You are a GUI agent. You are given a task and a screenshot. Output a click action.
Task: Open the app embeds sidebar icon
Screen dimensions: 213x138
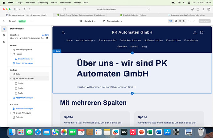(4, 41)
